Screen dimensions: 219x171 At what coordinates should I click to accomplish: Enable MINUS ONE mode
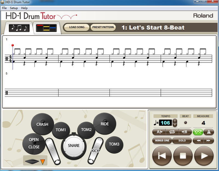[162, 141]
